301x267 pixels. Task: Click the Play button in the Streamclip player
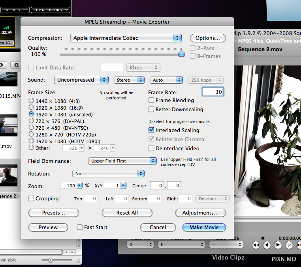point(278,245)
